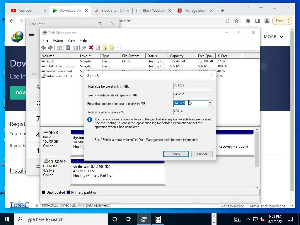This screenshot has width=300, height=225.
Task: Open Chrome tab search chevron
Action: coord(247,7)
